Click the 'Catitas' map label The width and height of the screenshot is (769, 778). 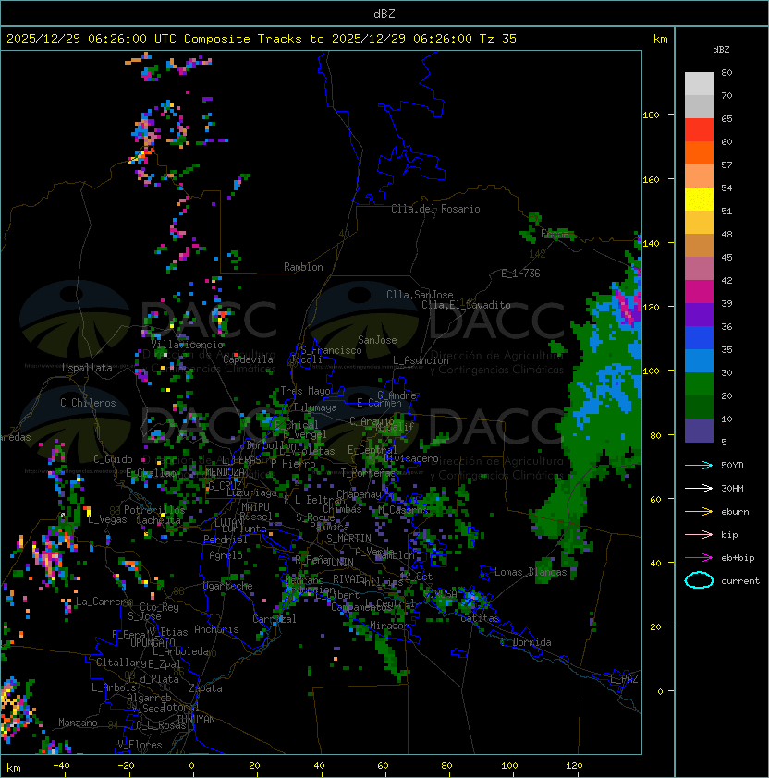(x=480, y=618)
